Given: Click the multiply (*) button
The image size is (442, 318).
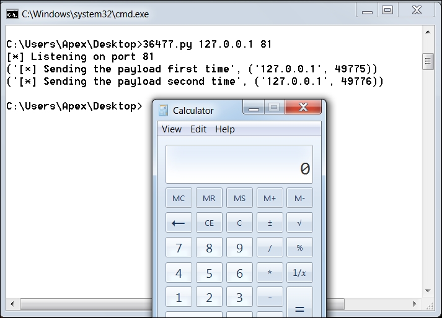Looking at the screenshot, I should point(270,272).
